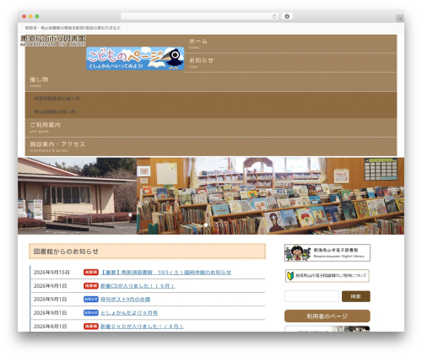Click the date 2026年8月1日
This screenshot has width=422, height=357.
coord(50,327)
